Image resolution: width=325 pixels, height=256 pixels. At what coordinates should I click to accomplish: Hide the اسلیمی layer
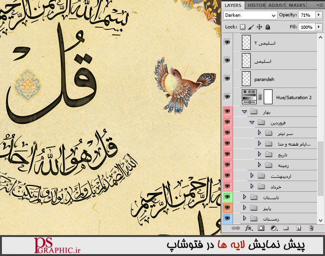(x=227, y=60)
